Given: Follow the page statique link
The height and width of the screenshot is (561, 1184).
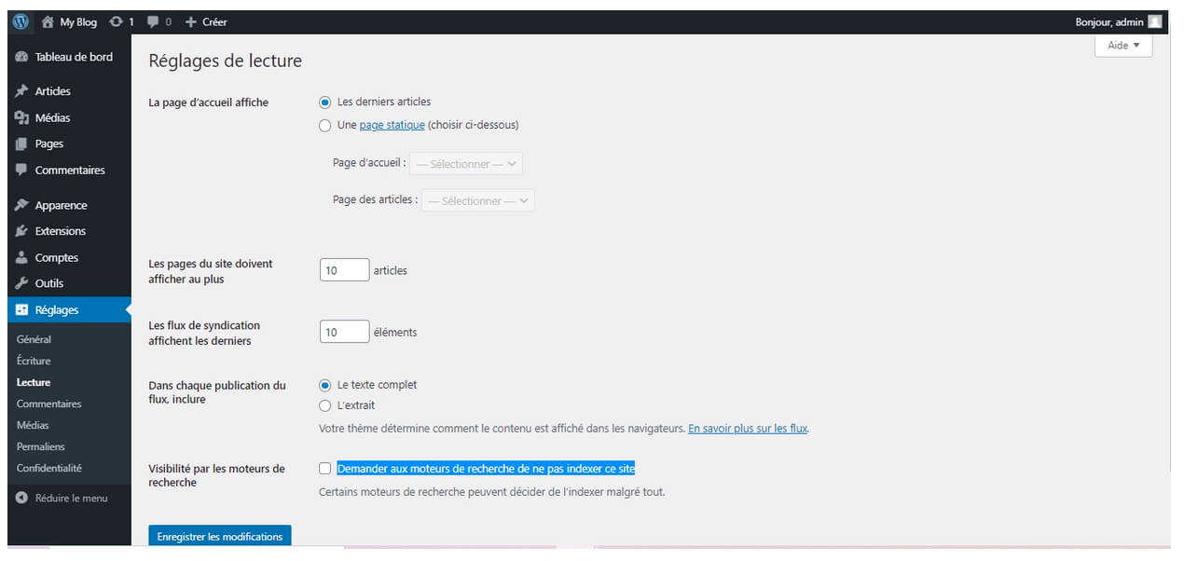Looking at the screenshot, I should [x=392, y=125].
